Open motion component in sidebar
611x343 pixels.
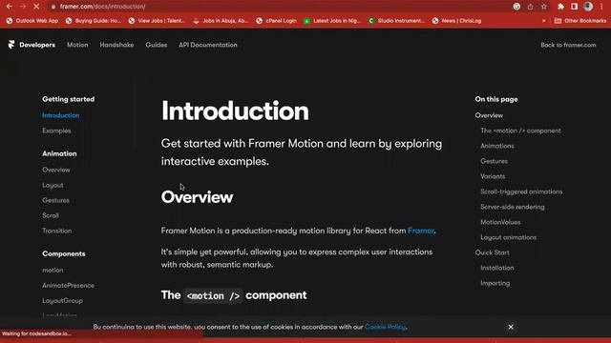53,270
